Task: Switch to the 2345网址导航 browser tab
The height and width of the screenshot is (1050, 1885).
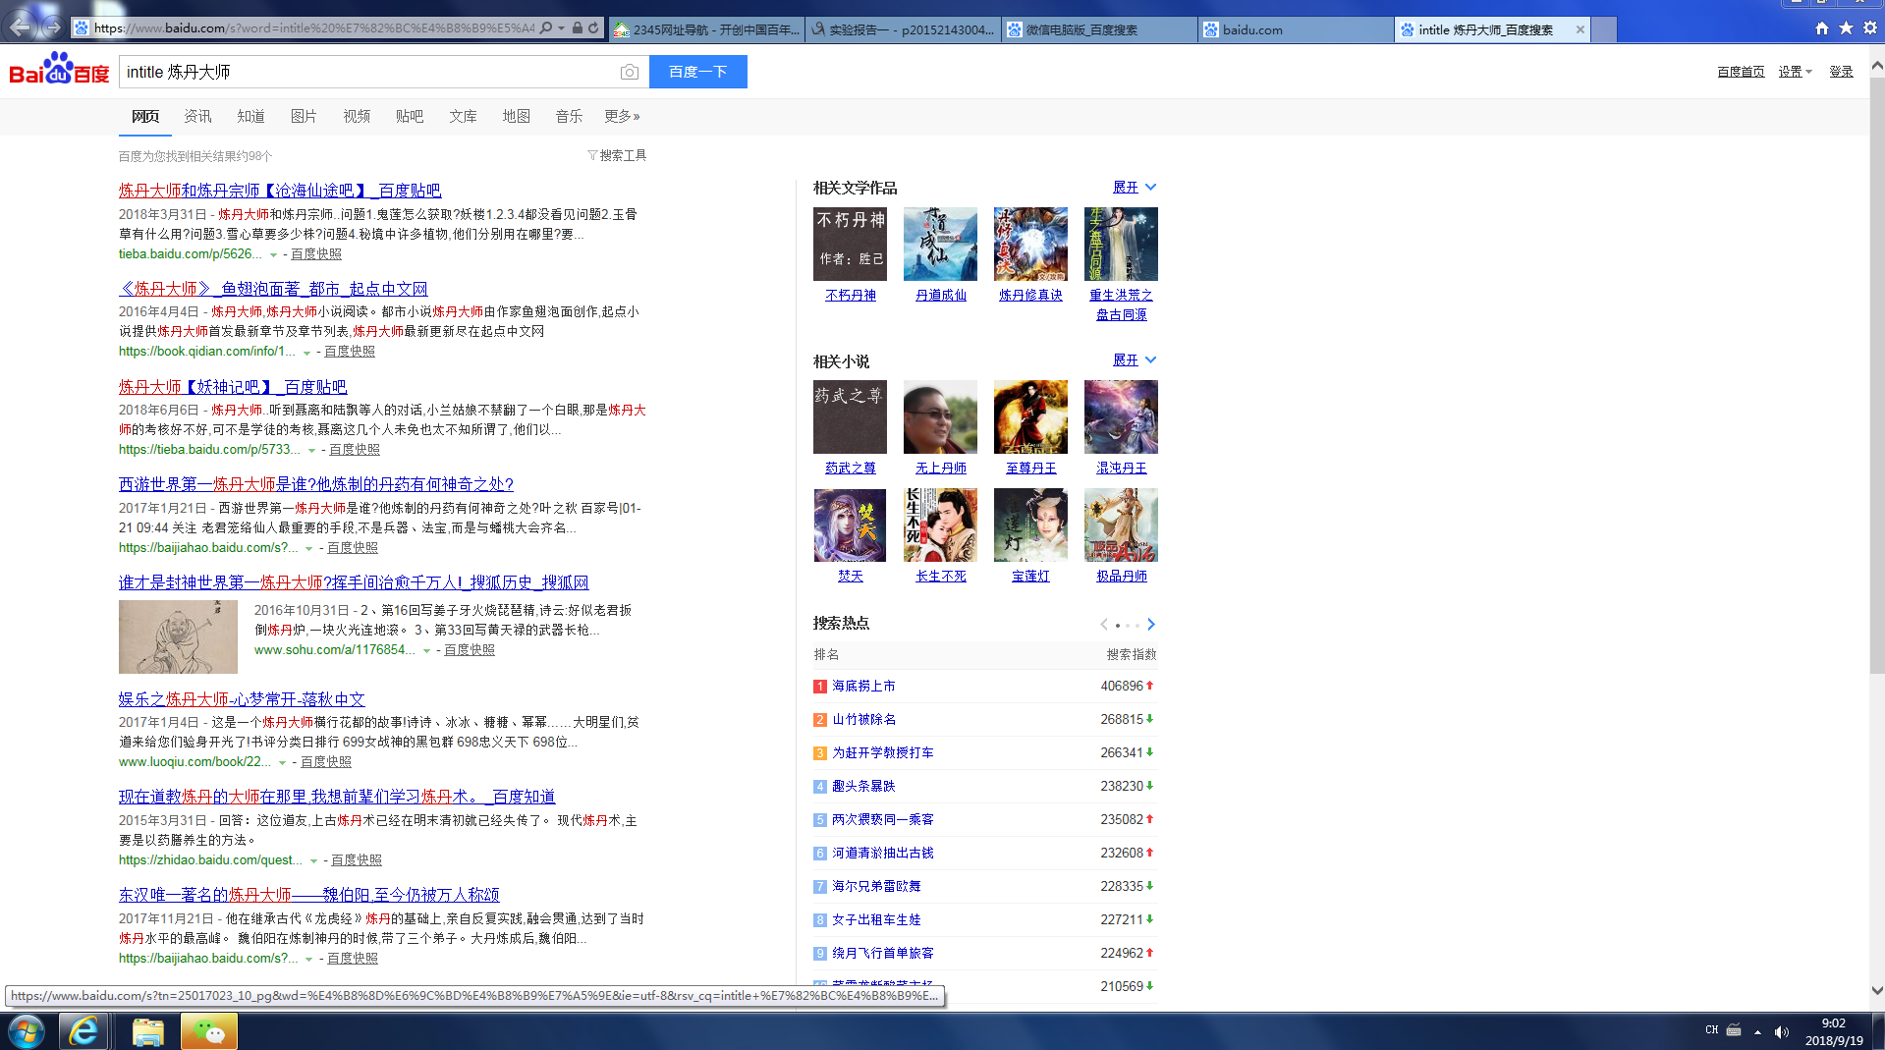Action: [x=706, y=29]
